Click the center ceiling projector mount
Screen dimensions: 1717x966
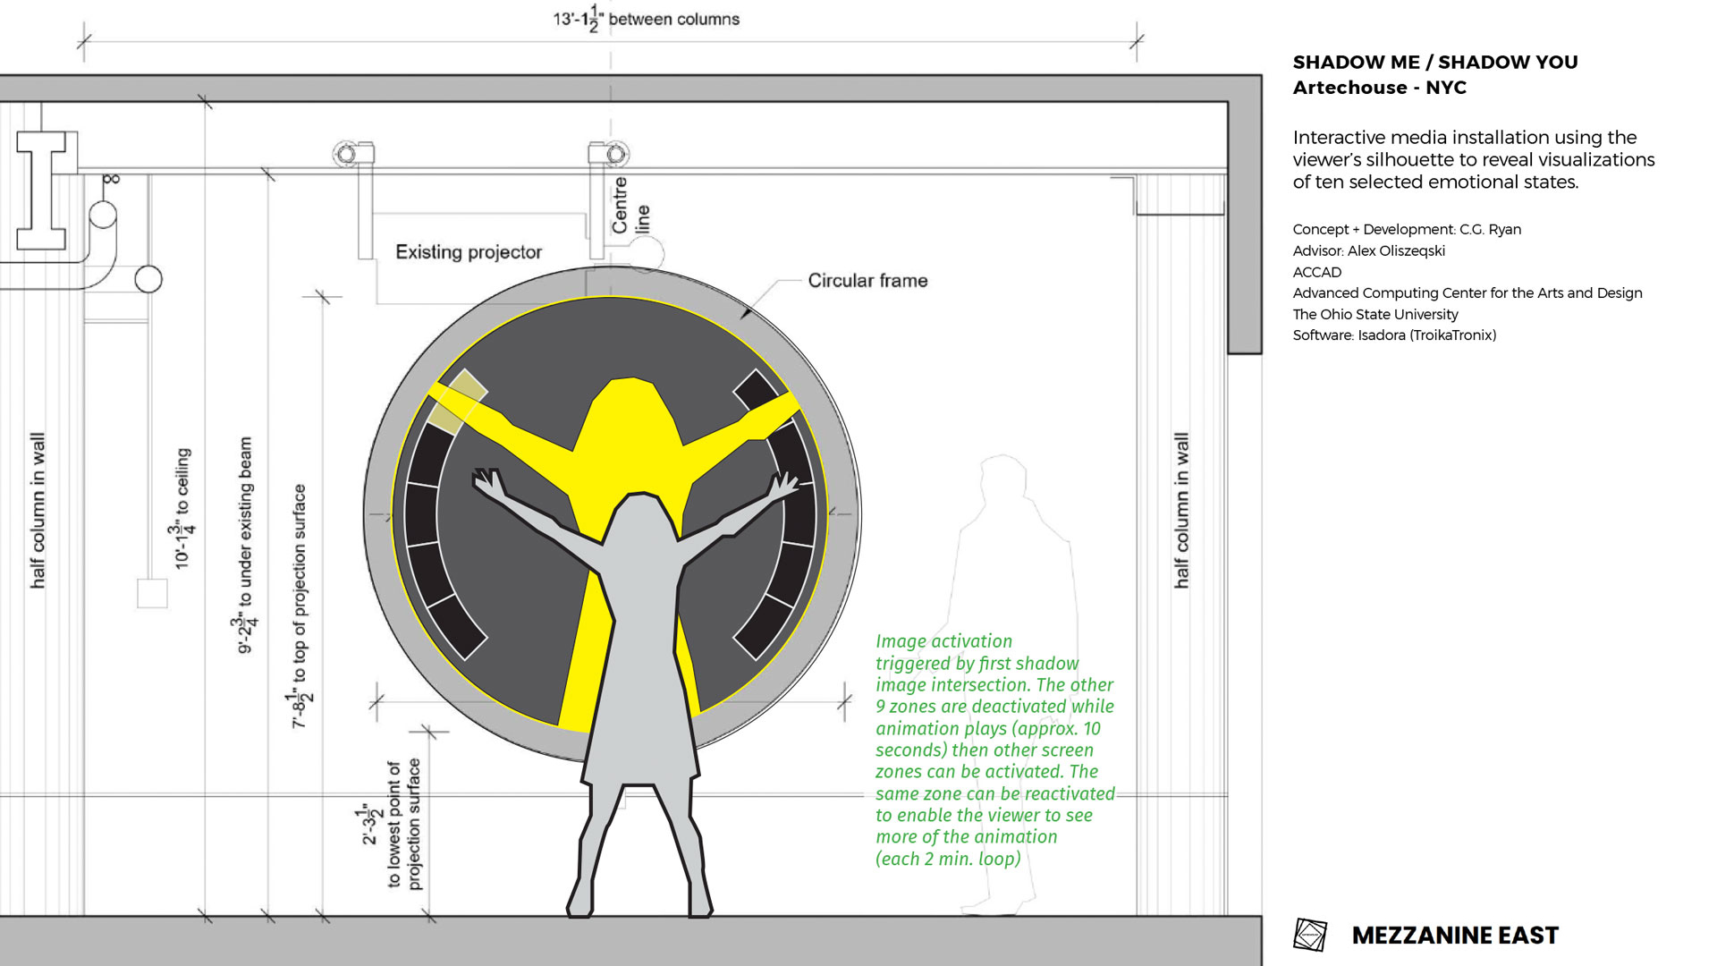[x=609, y=155]
